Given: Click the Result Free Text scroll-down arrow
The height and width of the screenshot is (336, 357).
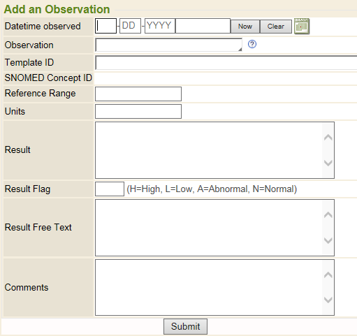Looking at the screenshot, I should [x=328, y=240].
